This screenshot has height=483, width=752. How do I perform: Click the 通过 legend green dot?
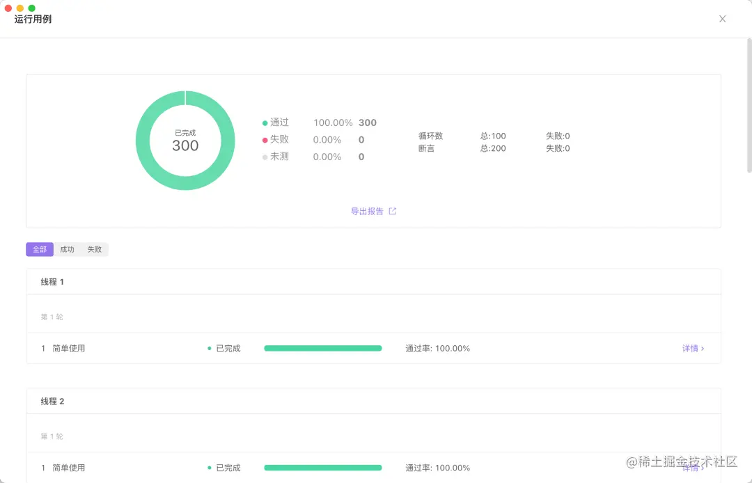coord(265,123)
